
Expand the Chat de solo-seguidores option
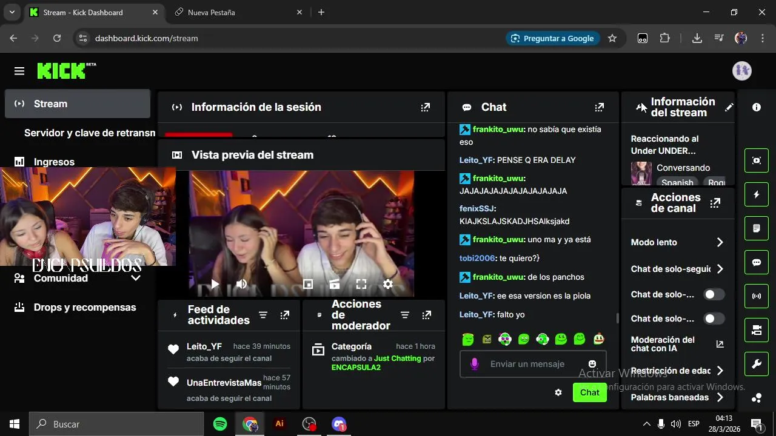click(720, 269)
